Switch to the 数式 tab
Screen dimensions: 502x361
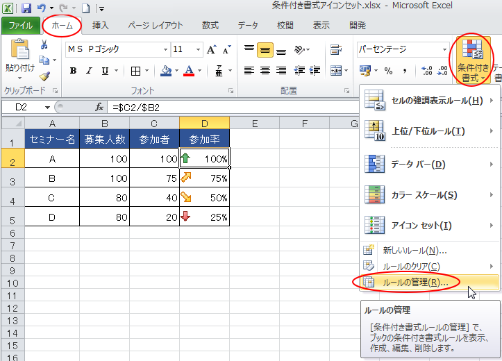click(210, 25)
